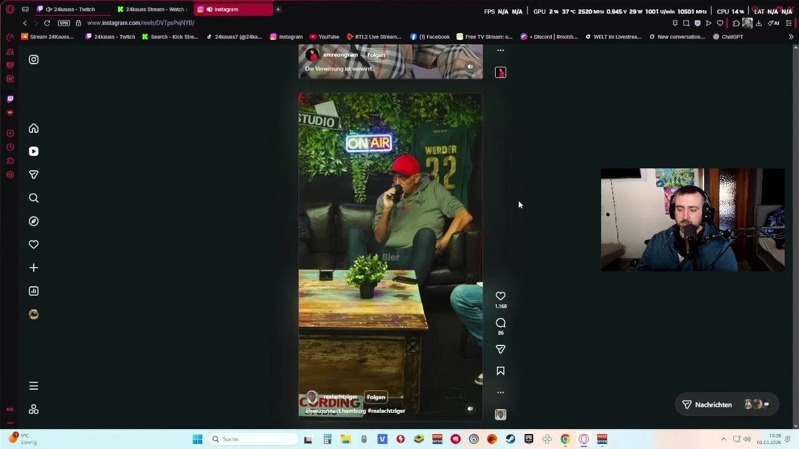Open the Nachrichten messages popup
This screenshot has height=449, width=799.
pyautogui.click(x=726, y=405)
